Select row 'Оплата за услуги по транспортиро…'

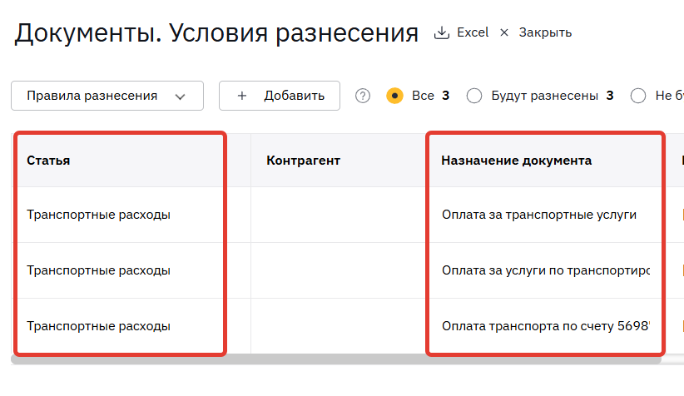click(545, 270)
